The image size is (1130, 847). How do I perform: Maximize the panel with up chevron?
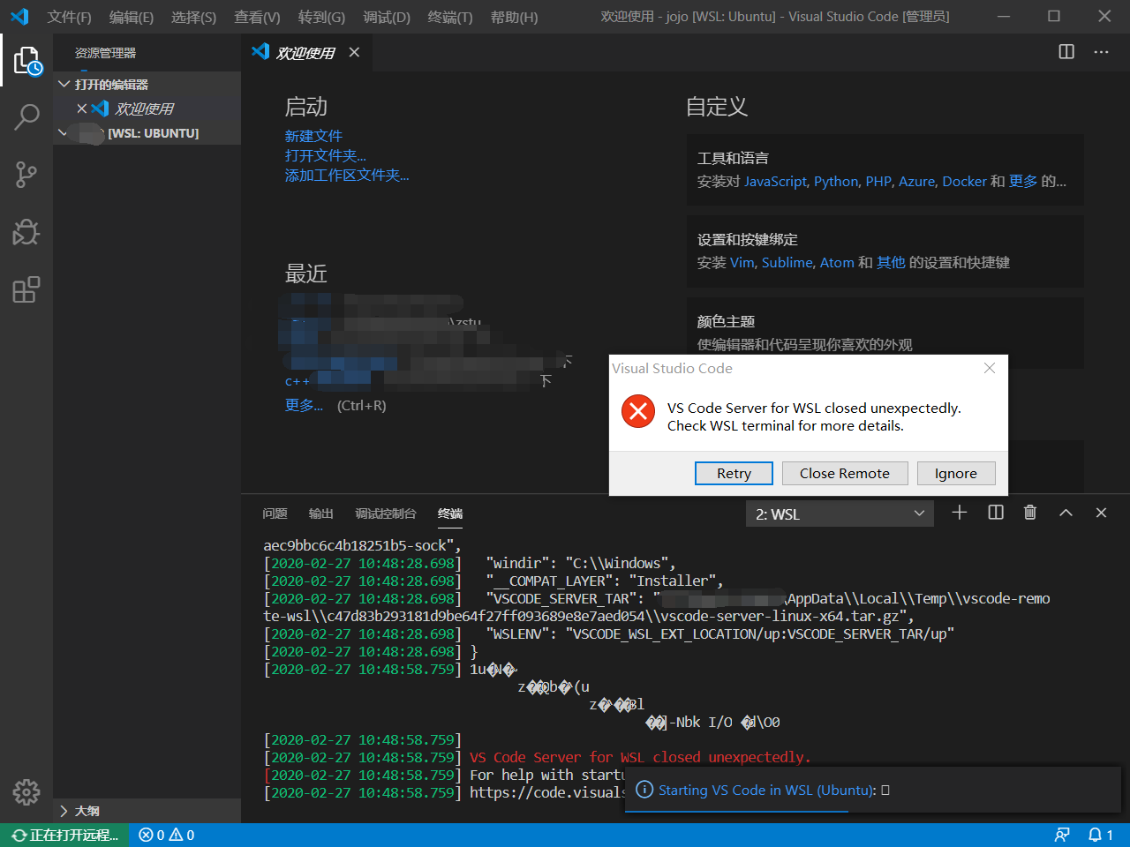click(1066, 513)
